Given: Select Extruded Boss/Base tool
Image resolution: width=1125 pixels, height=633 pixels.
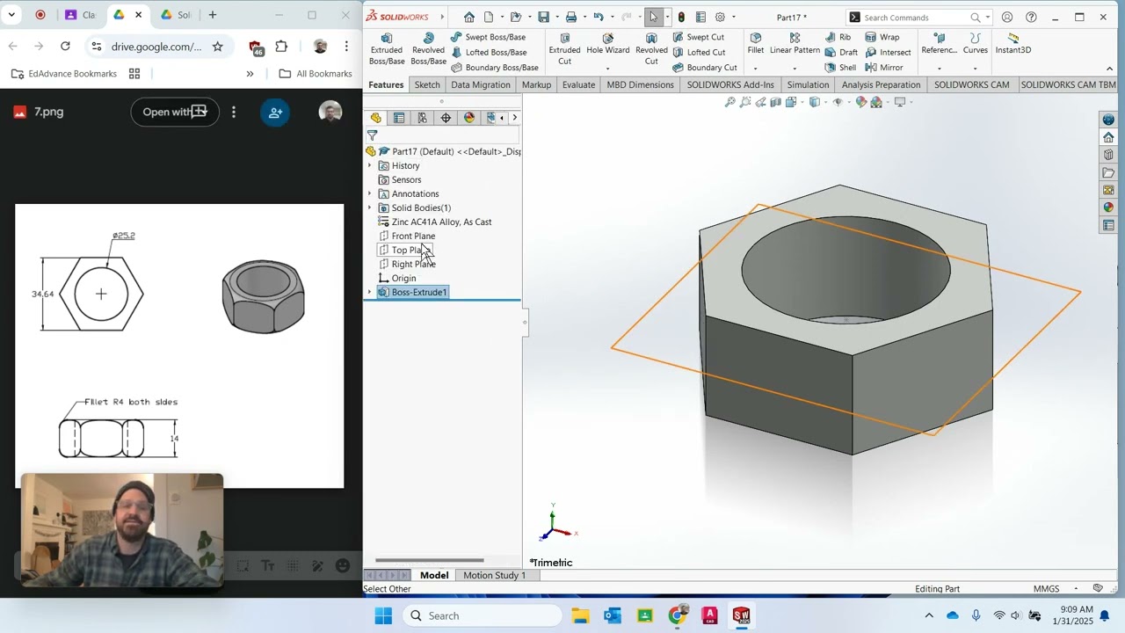Looking at the screenshot, I should 387,49.
